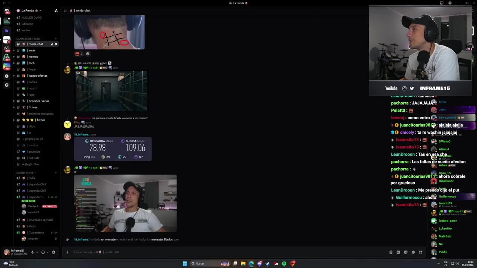This screenshot has width=477, height=268.
Task: Open the sticker picker
Action: click(x=405, y=252)
